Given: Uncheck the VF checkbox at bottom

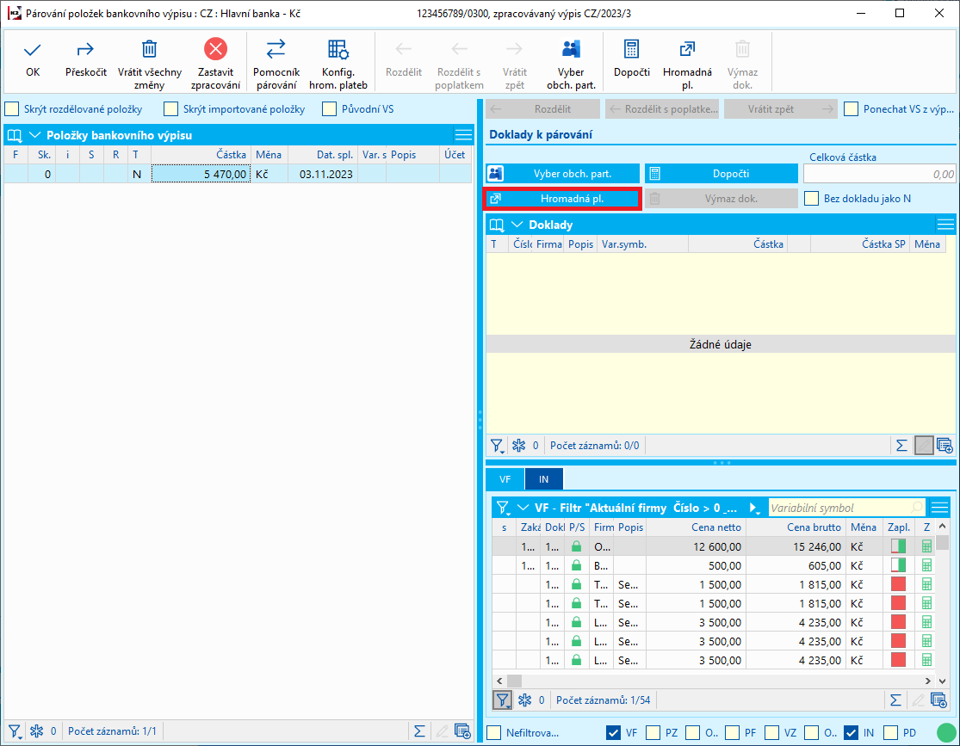Looking at the screenshot, I should [x=613, y=732].
